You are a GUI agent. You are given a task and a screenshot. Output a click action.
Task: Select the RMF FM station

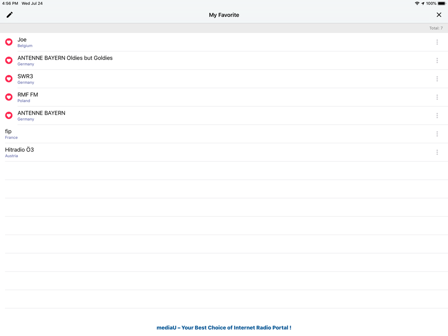28,95
